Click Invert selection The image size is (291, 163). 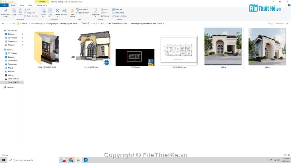119,16
